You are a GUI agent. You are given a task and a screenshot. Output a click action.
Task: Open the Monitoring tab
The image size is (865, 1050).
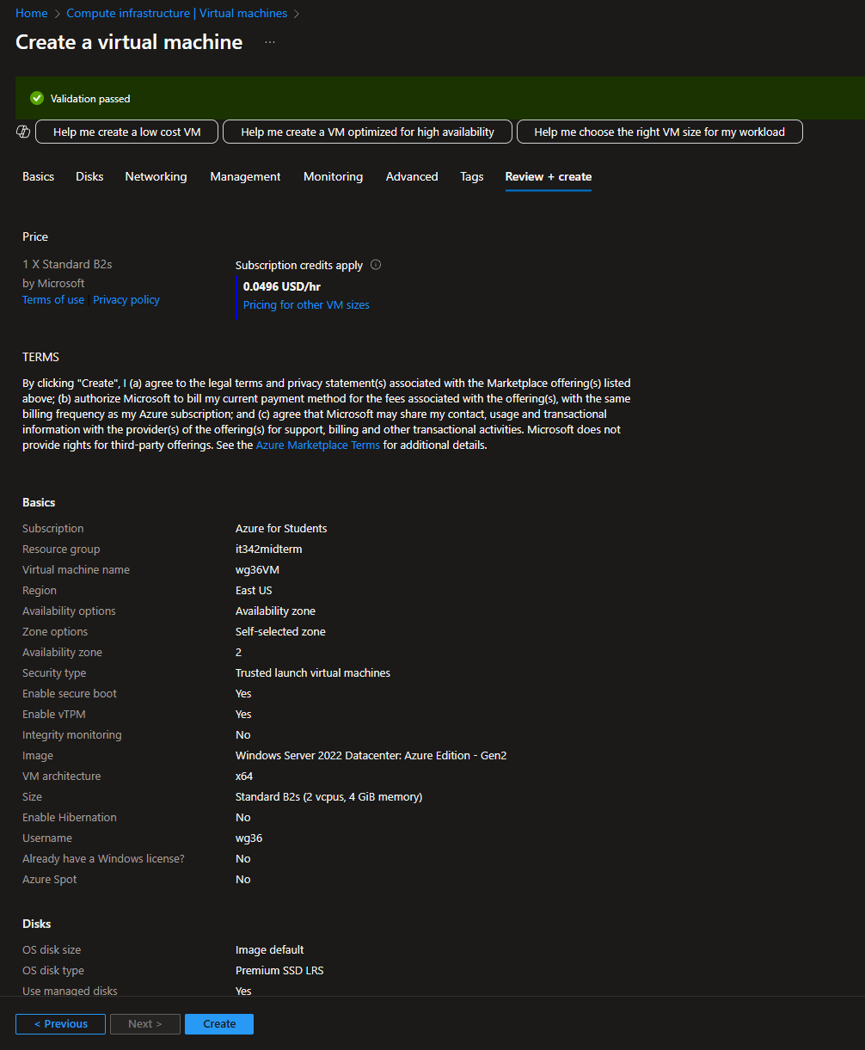[x=333, y=176]
